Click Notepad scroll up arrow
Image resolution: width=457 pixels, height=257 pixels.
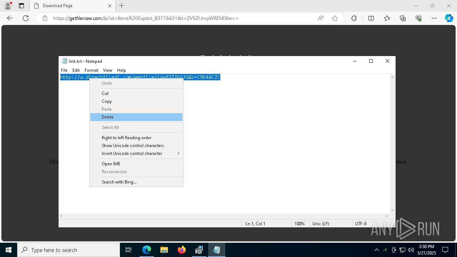coord(392,77)
